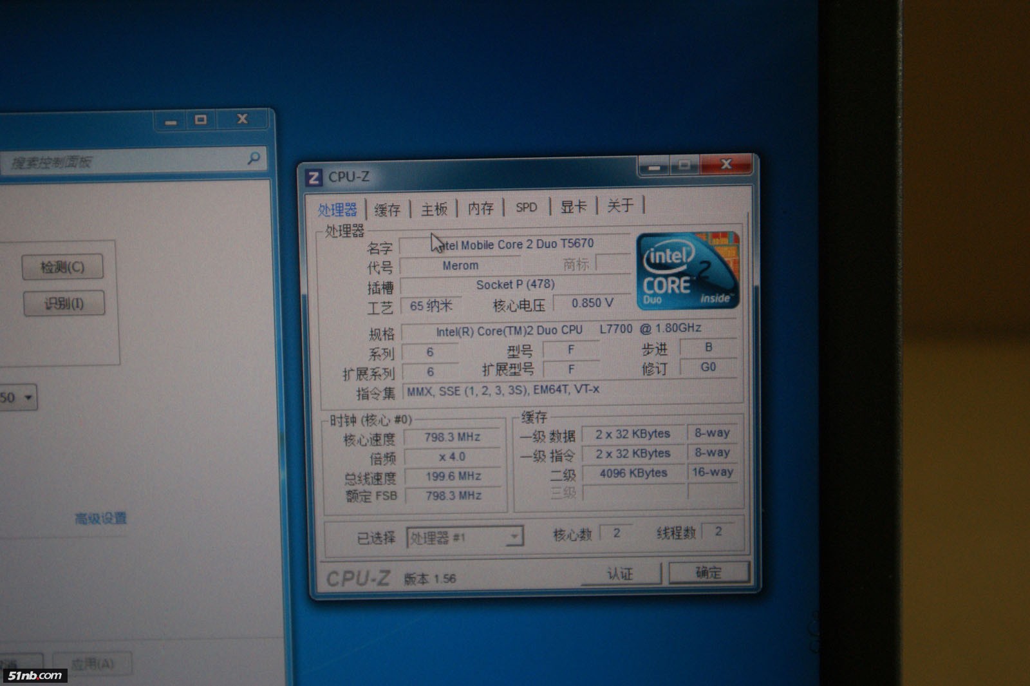Select the 内存 tab
This screenshot has height=686, width=1030.
tap(480, 208)
